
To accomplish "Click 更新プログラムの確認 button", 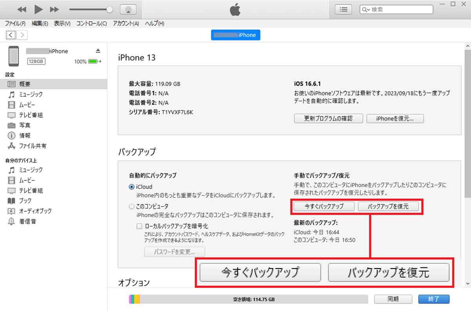I will [329, 118].
